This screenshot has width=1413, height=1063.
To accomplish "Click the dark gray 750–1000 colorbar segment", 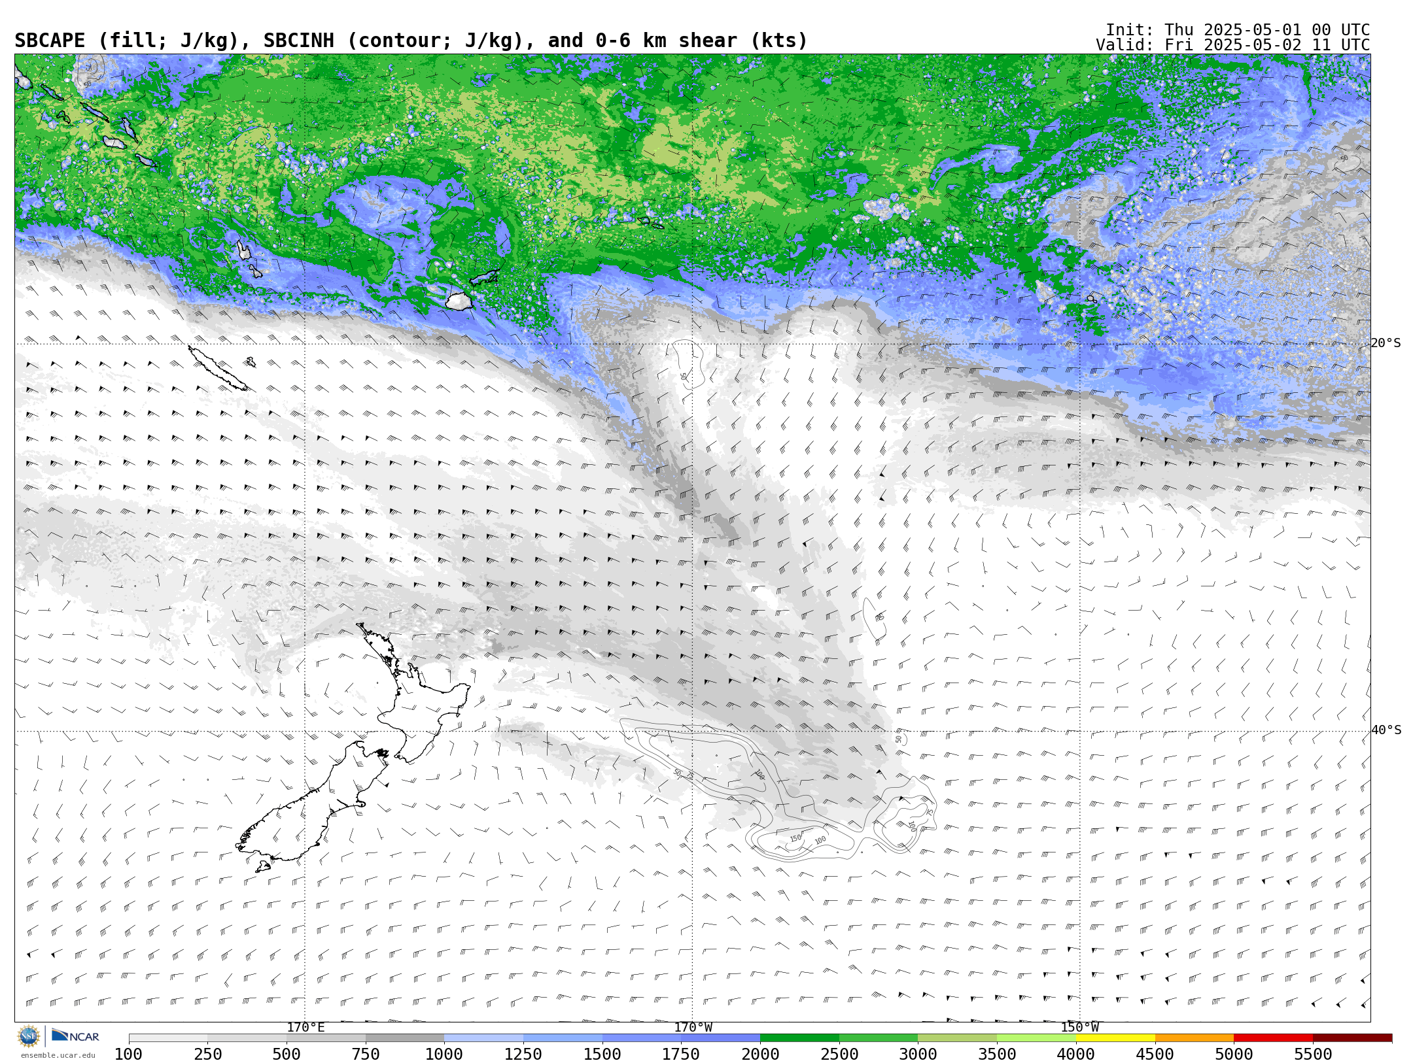I will click(x=405, y=1038).
